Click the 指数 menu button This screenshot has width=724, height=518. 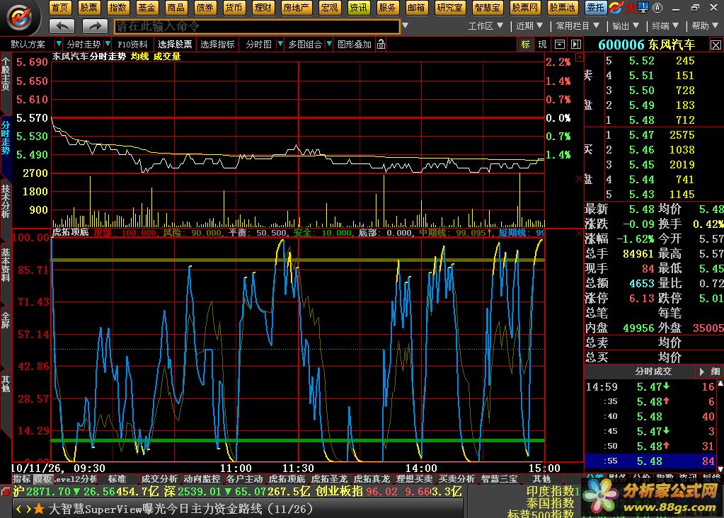tap(117, 7)
